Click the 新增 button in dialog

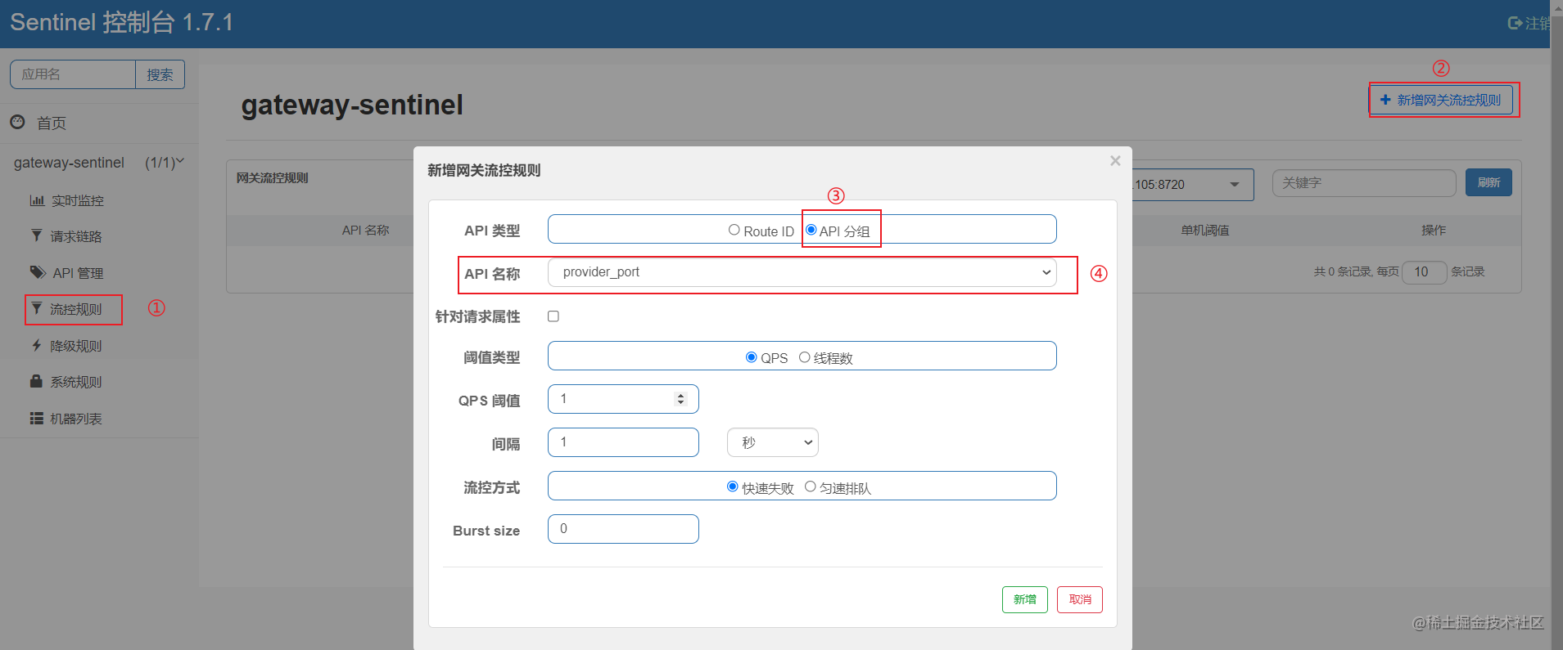pos(1024,599)
